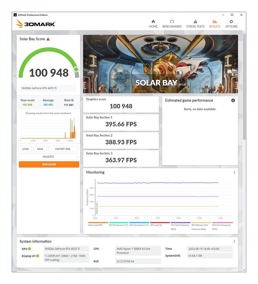
Task: Click the Solar Bay Section 1 395.66 FPS value
Action: (x=121, y=124)
